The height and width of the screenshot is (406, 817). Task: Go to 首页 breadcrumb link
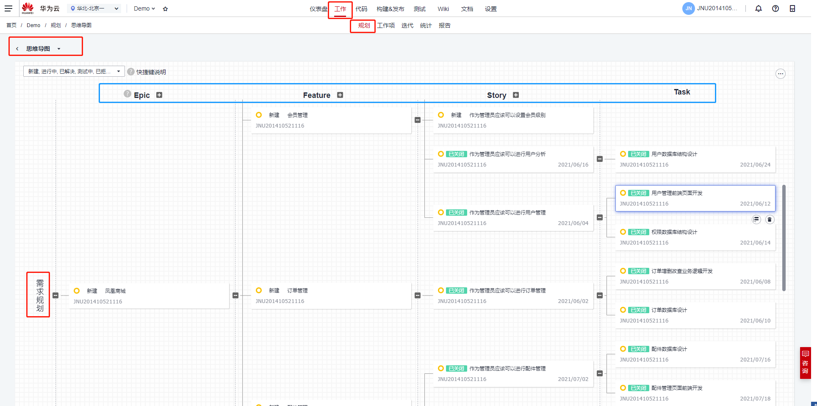point(11,25)
